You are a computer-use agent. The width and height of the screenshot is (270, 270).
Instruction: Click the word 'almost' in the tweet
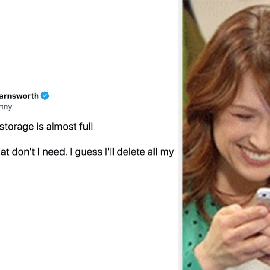coord(63,127)
